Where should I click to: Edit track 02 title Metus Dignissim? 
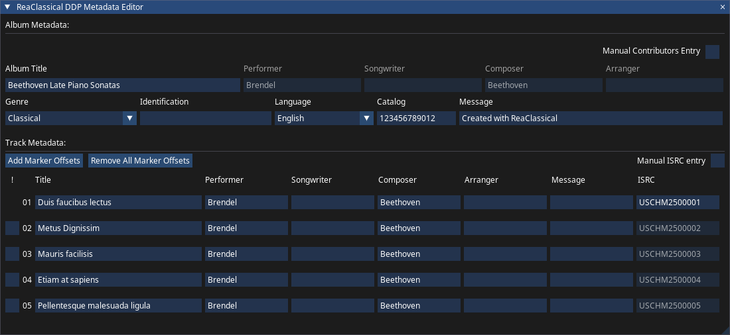point(118,228)
